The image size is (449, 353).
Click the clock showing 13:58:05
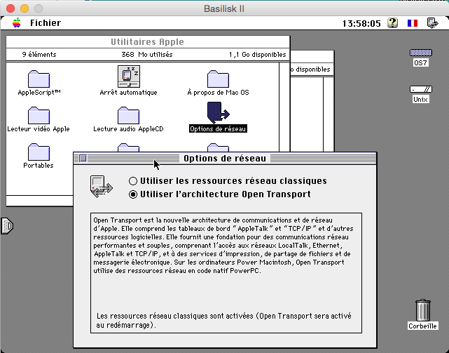pyautogui.click(x=361, y=23)
